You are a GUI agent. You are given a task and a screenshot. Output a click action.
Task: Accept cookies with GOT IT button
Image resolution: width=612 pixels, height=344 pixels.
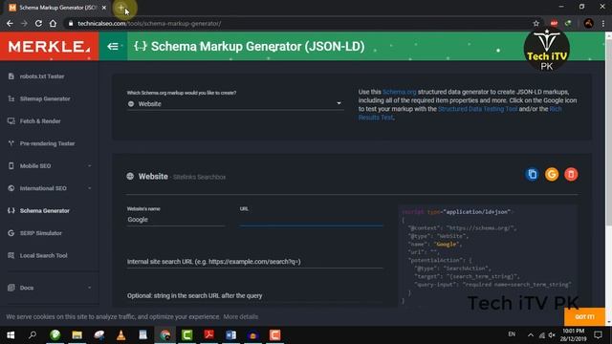point(584,316)
